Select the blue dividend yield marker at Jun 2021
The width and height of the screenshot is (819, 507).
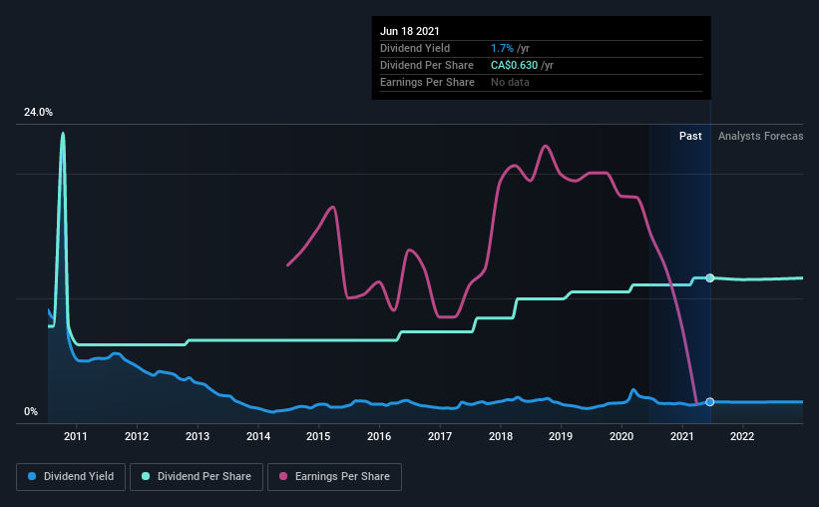[x=710, y=402]
